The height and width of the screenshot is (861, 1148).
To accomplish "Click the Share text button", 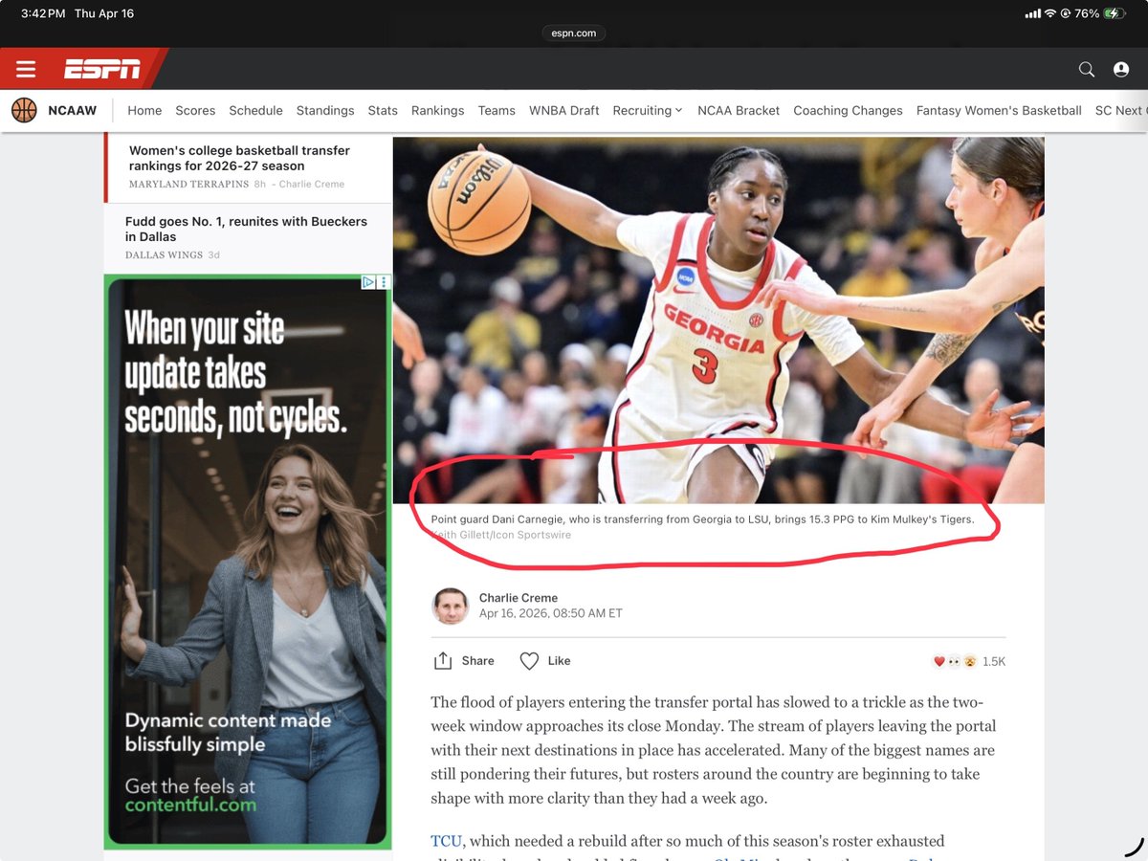I will pyautogui.click(x=477, y=661).
